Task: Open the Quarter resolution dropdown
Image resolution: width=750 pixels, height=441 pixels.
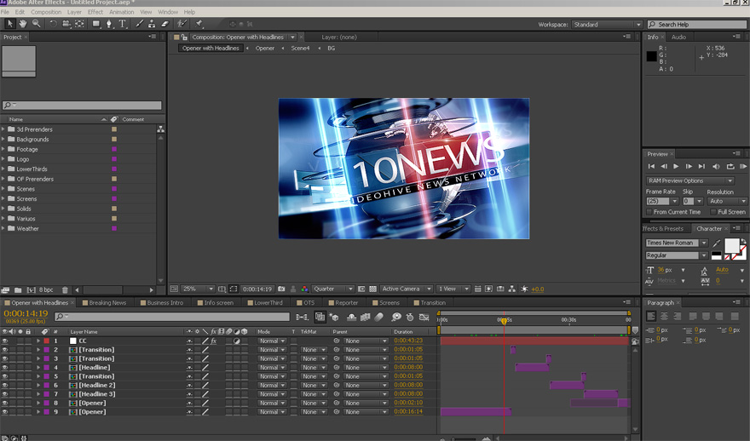Action: tap(333, 289)
